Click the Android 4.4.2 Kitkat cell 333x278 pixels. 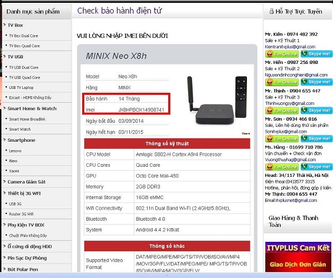pyautogui.click(x=192, y=230)
